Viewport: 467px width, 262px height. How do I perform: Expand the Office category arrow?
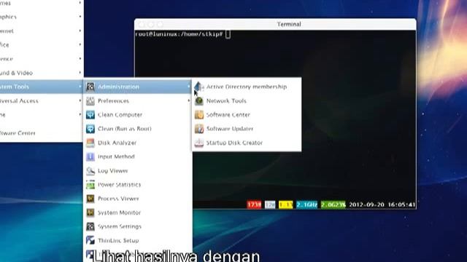click(x=80, y=45)
